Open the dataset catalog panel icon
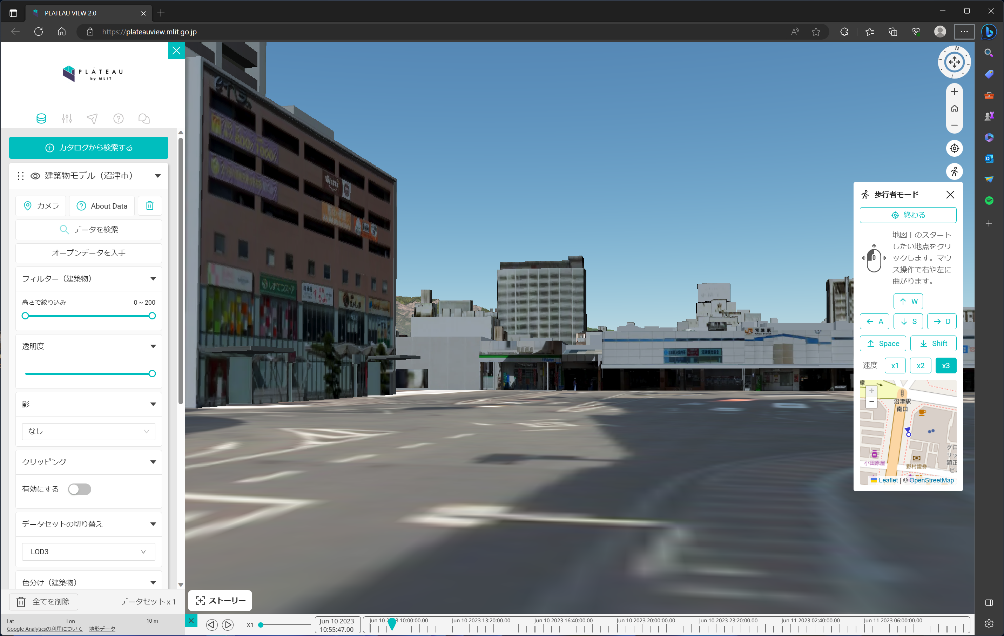This screenshot has height=636, width=1004. [41, 119]
